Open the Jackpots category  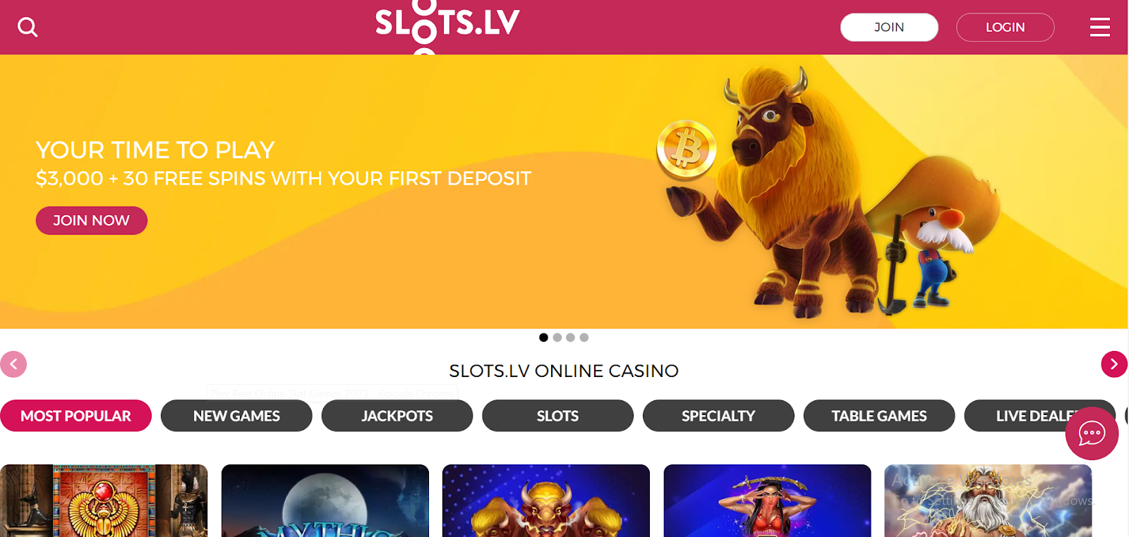pos(397,416)
